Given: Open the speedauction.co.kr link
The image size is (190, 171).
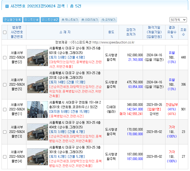Looking at the screenshot, I should click(114, 42).
